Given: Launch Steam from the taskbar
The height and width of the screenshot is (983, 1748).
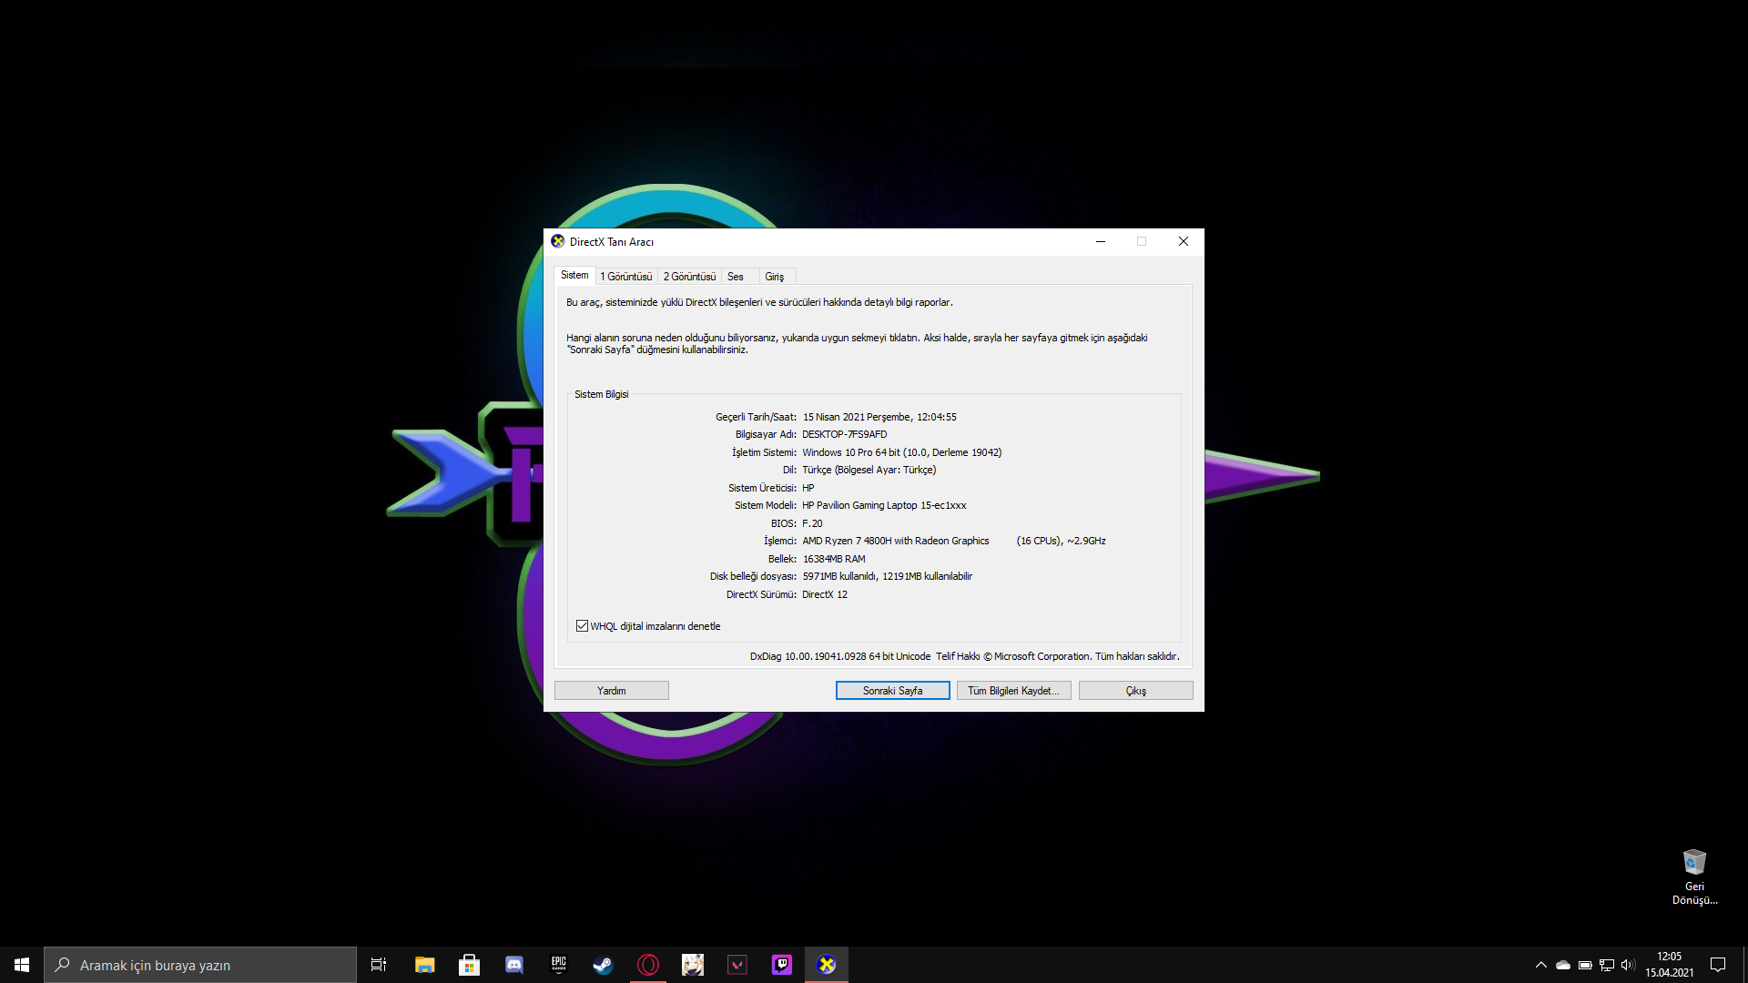Looking at the screenshot, I should click(603, 965).
